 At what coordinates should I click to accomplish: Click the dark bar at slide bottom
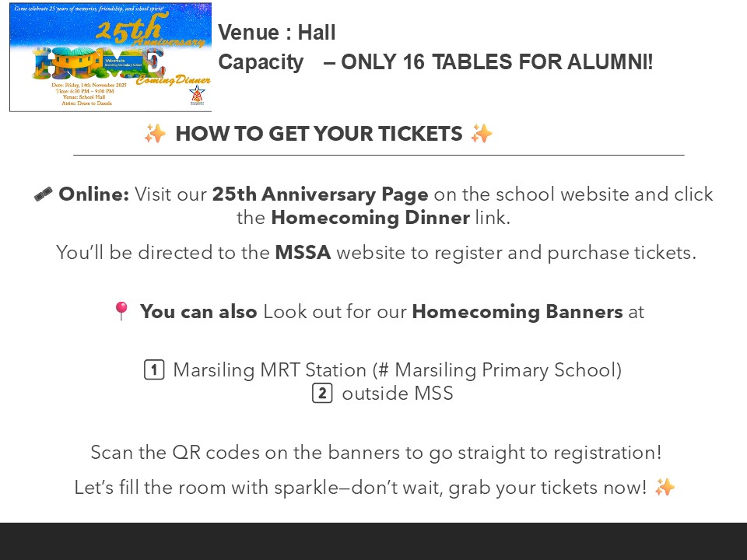pos(373,541)
